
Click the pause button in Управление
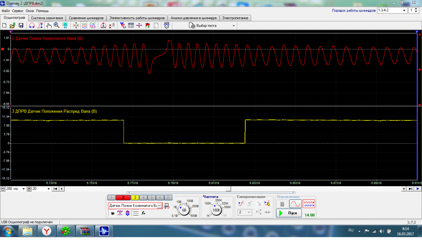[282, 204]
